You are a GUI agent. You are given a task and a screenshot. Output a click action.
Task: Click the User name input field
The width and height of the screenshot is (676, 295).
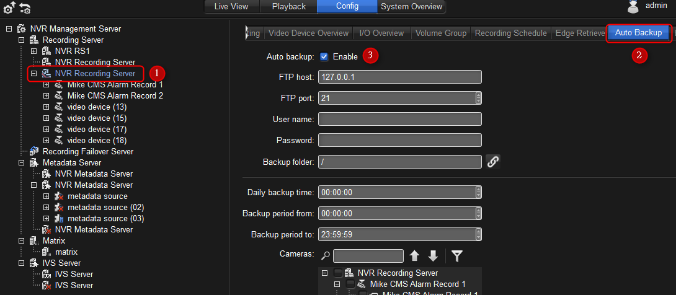pyautogui.click(x=400, y=119)
